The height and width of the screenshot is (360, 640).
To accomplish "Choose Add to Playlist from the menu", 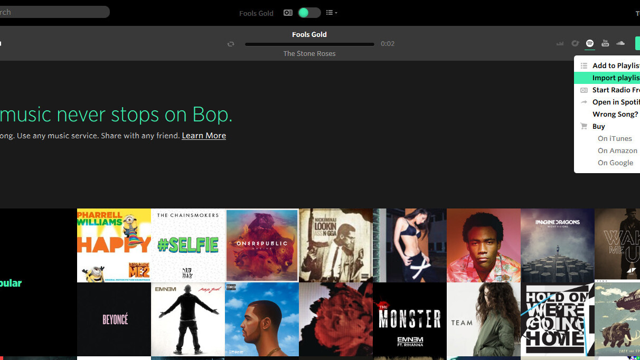I will click(x=607, y=65).
